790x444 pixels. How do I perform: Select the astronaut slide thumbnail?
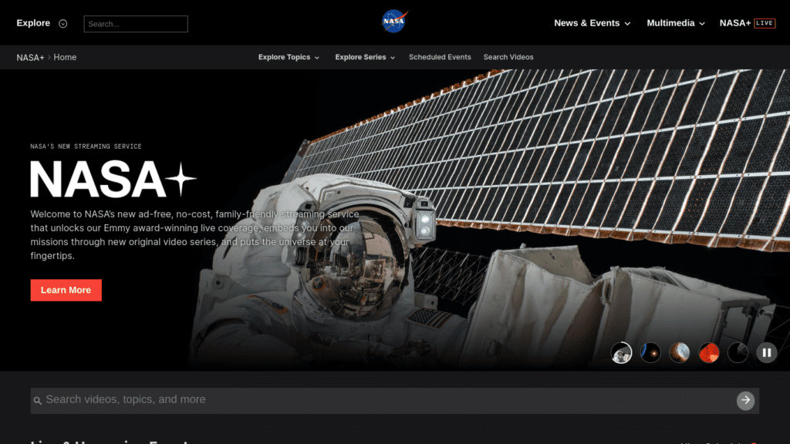[621, 353]
